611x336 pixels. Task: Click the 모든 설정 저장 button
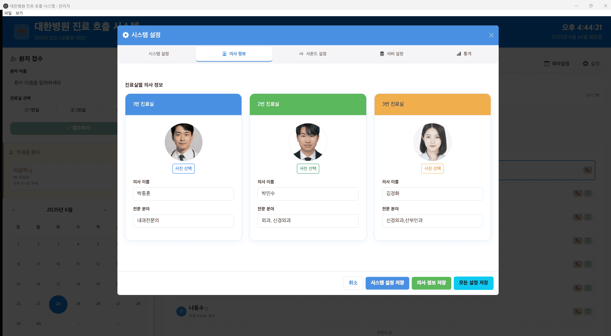coord(473,283)
